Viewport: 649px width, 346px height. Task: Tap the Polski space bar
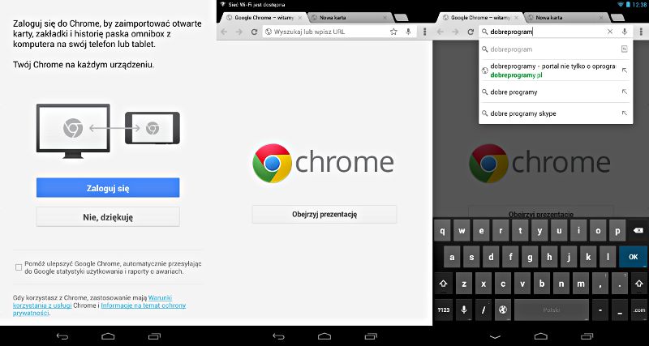click(552, 310)
